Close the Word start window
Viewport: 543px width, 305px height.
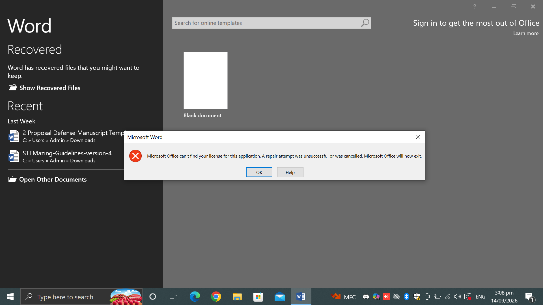533,6
